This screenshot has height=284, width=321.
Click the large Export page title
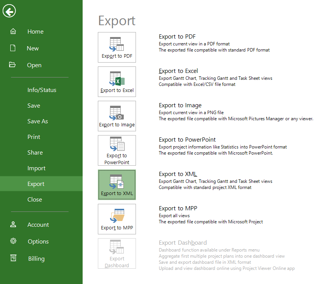click(x=117, y=21)
